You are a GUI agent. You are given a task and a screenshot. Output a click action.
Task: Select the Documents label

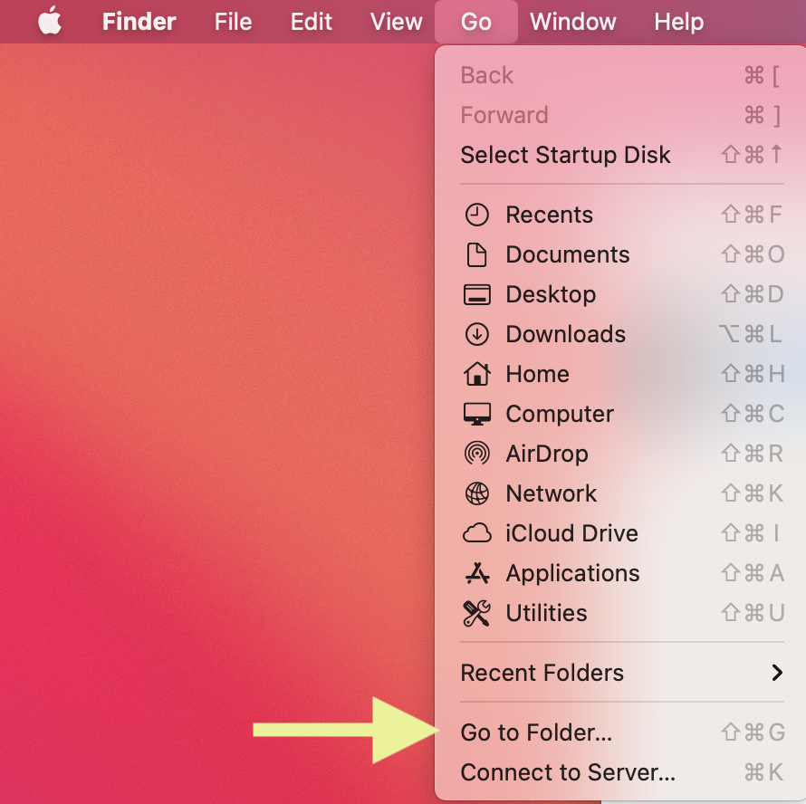tap(568, 255)
